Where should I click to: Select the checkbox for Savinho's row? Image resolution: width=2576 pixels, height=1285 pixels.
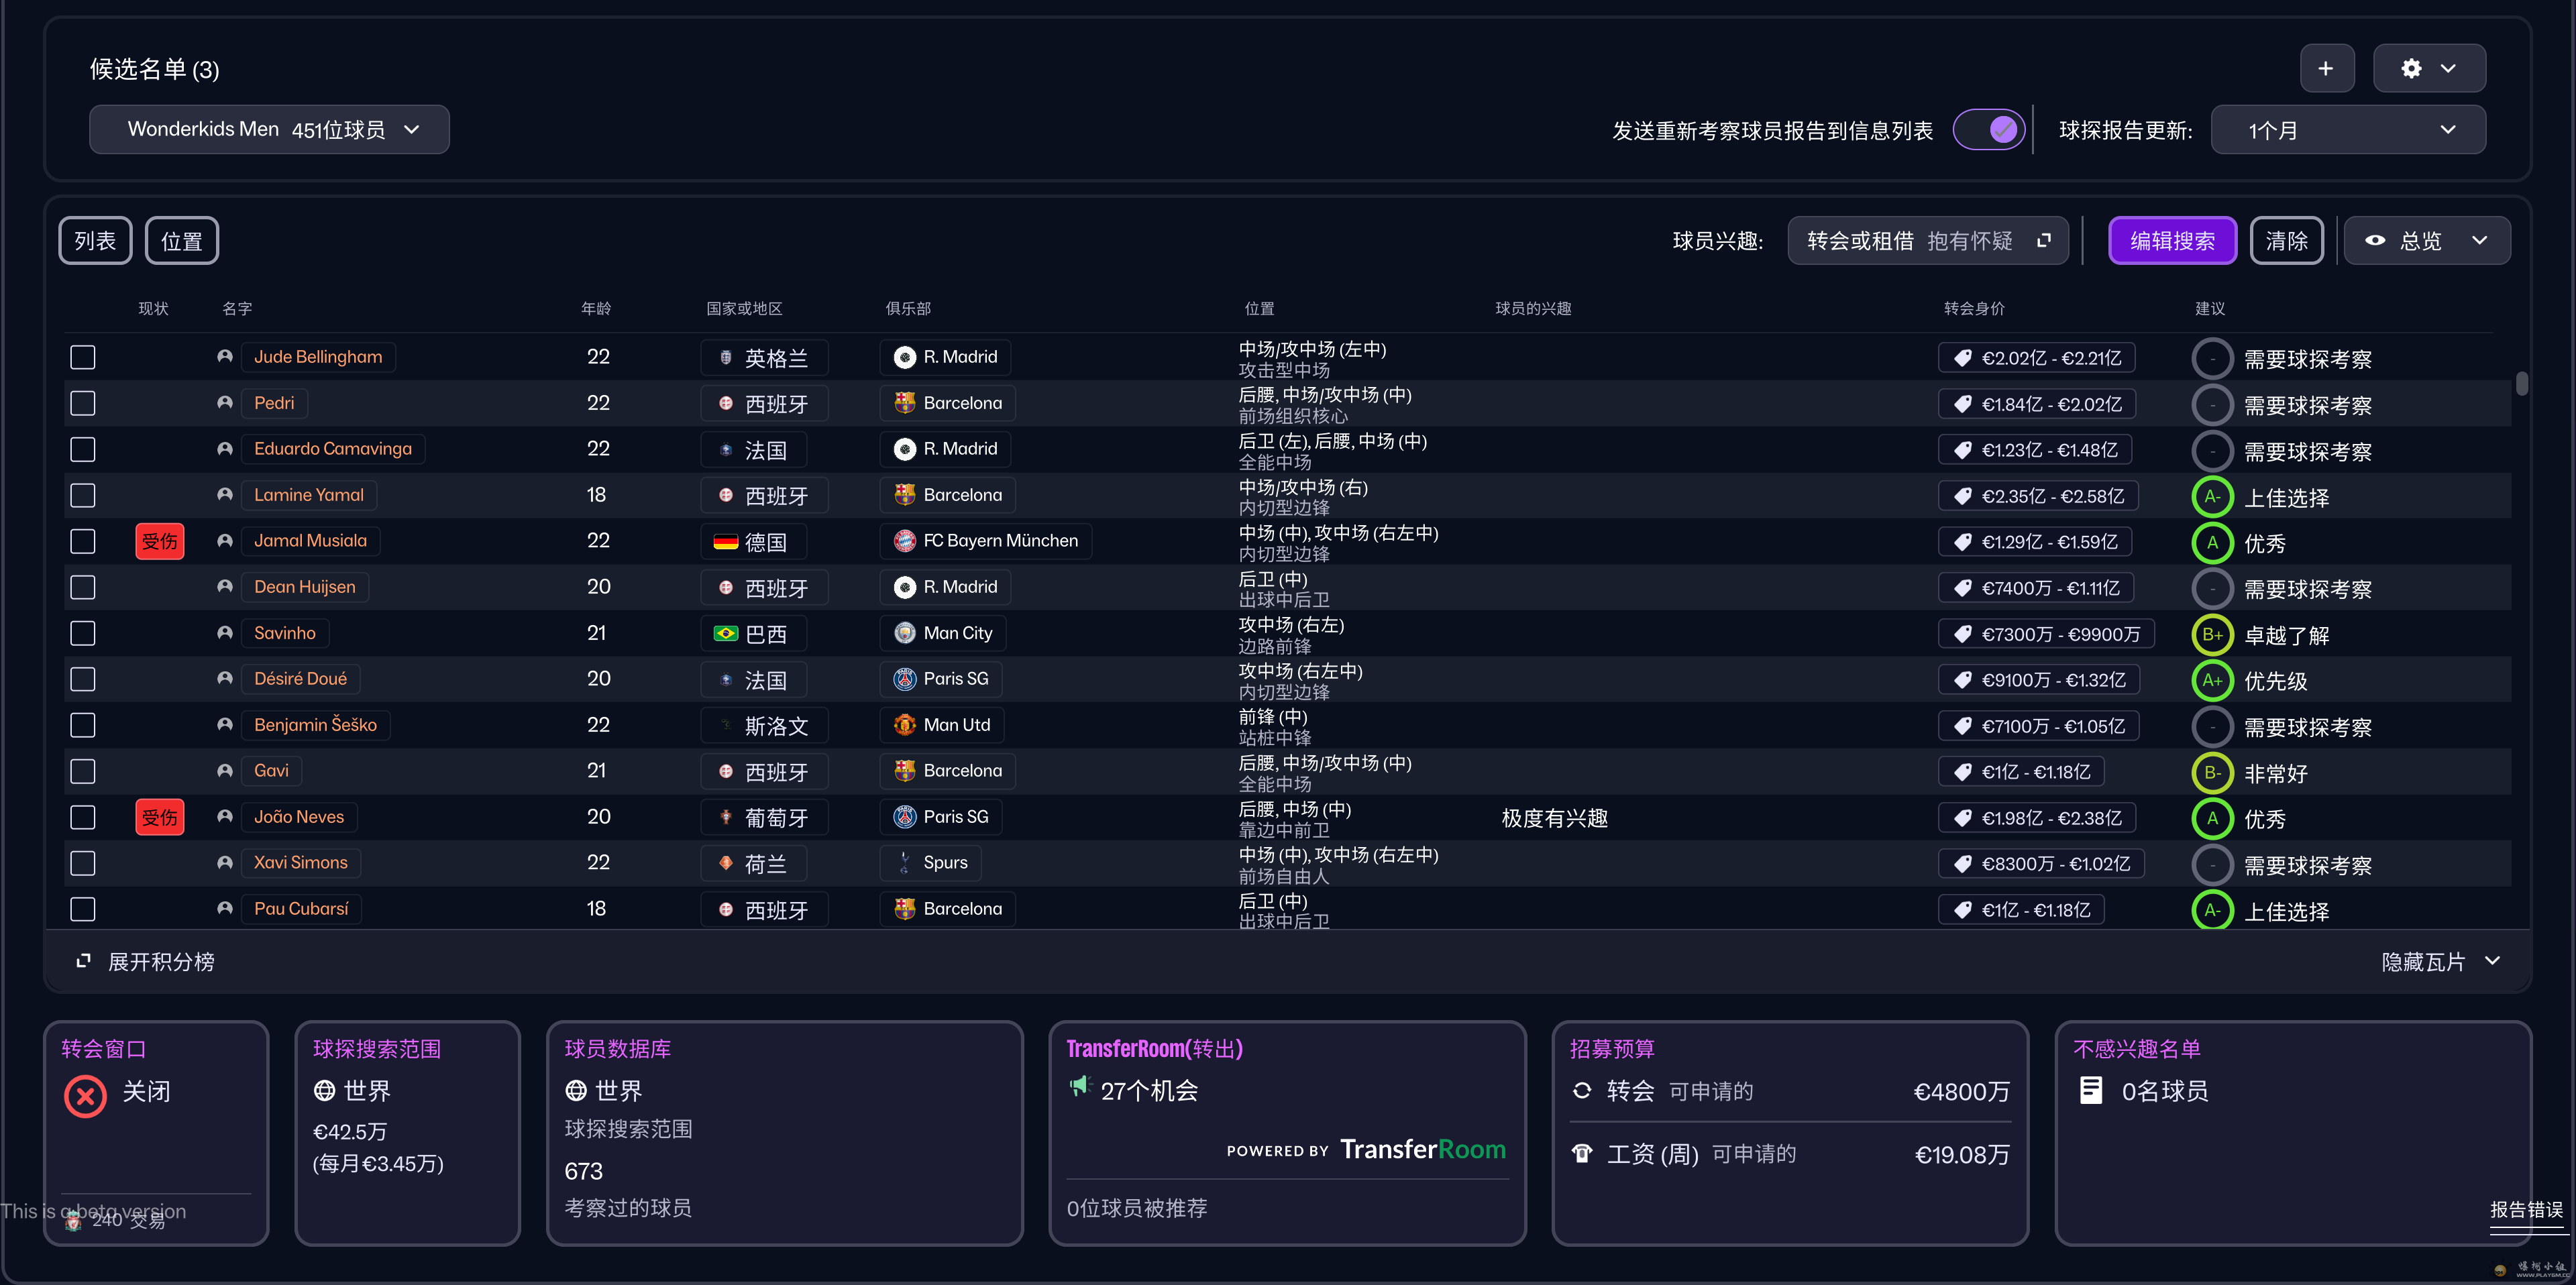[x=83, y=633]
